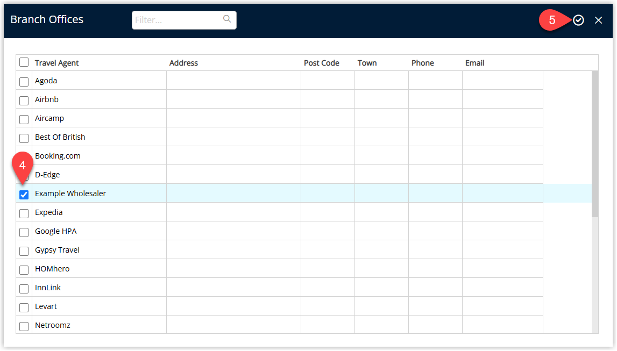Select the Best Of British row name

[x=60, y=137]
